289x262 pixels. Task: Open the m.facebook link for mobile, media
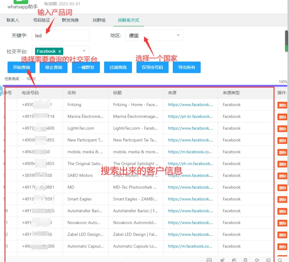[x=190, y=152]
